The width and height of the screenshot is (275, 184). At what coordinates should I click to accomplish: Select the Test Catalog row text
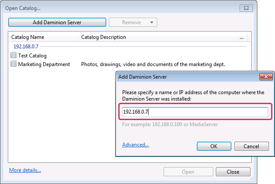[x=32, y=56]
